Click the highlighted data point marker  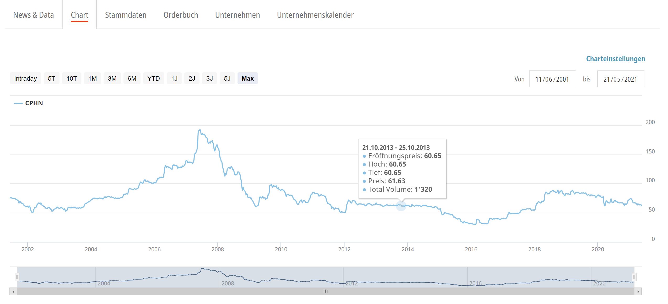coord(401,206)
